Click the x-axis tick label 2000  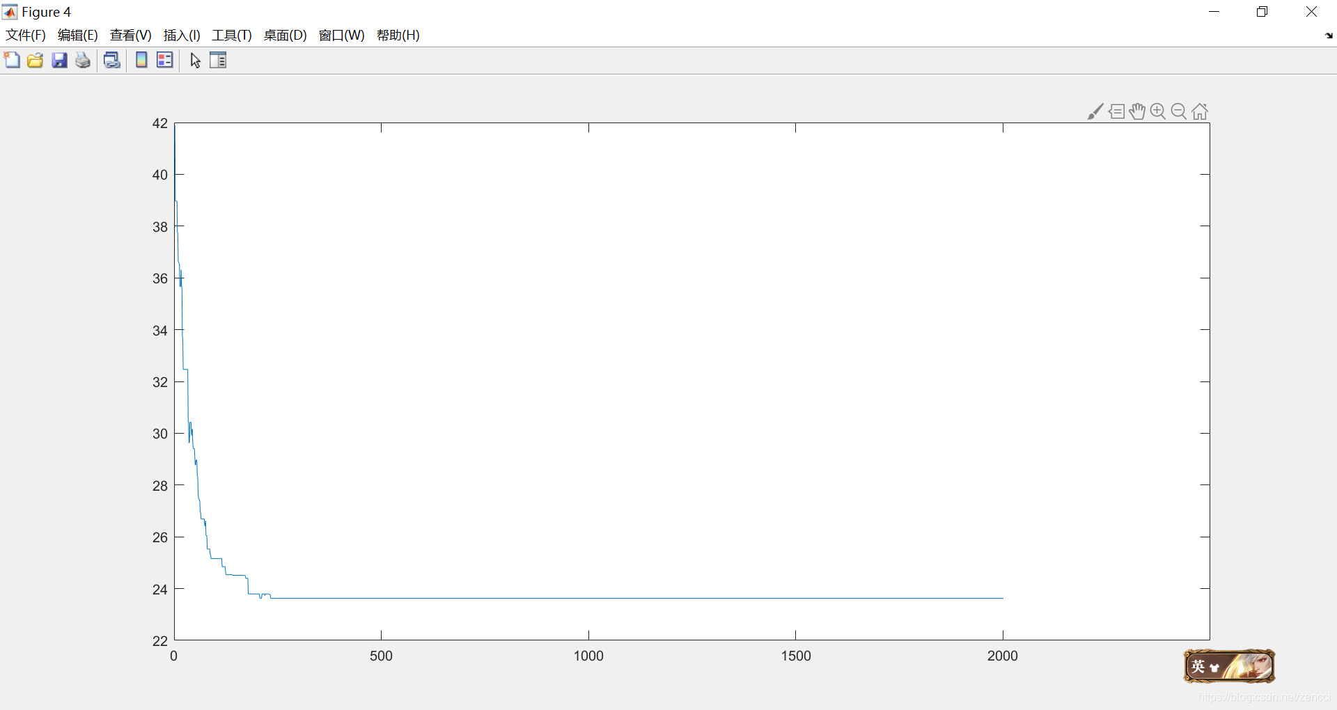pyautogui.click(x=1003, y=656)
